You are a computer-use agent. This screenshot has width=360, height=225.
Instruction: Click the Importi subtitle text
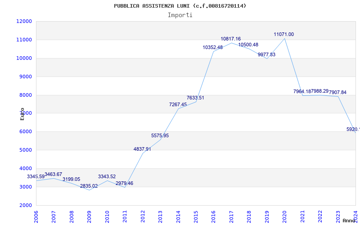pyautogui.click(x=180, y=15)
